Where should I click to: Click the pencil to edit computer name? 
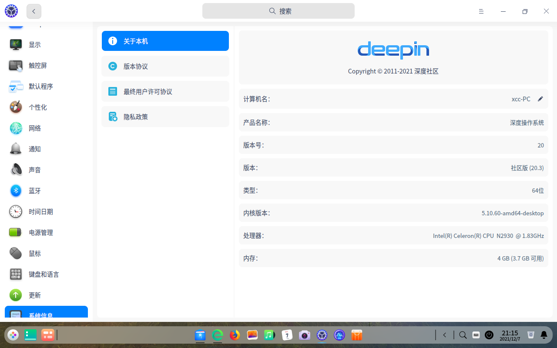coord(540,99)
